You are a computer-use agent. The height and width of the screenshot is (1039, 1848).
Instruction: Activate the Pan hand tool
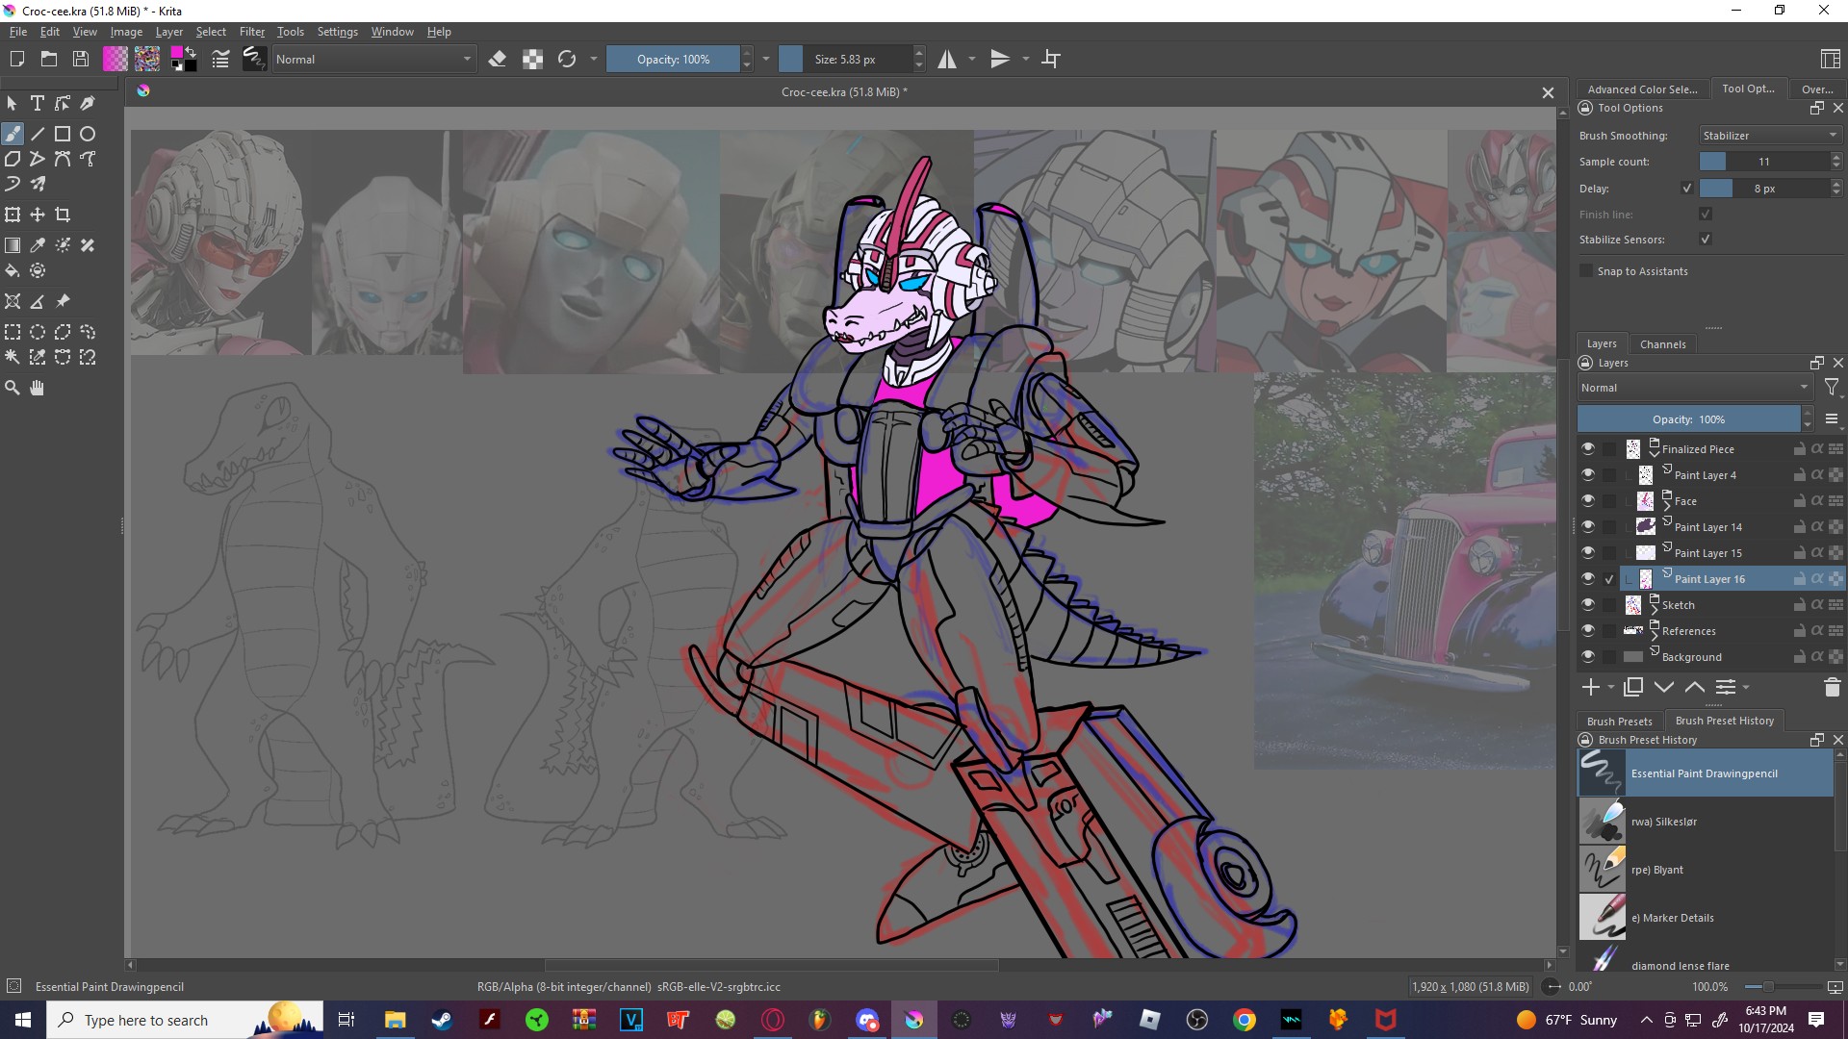[x=38, y=388]
